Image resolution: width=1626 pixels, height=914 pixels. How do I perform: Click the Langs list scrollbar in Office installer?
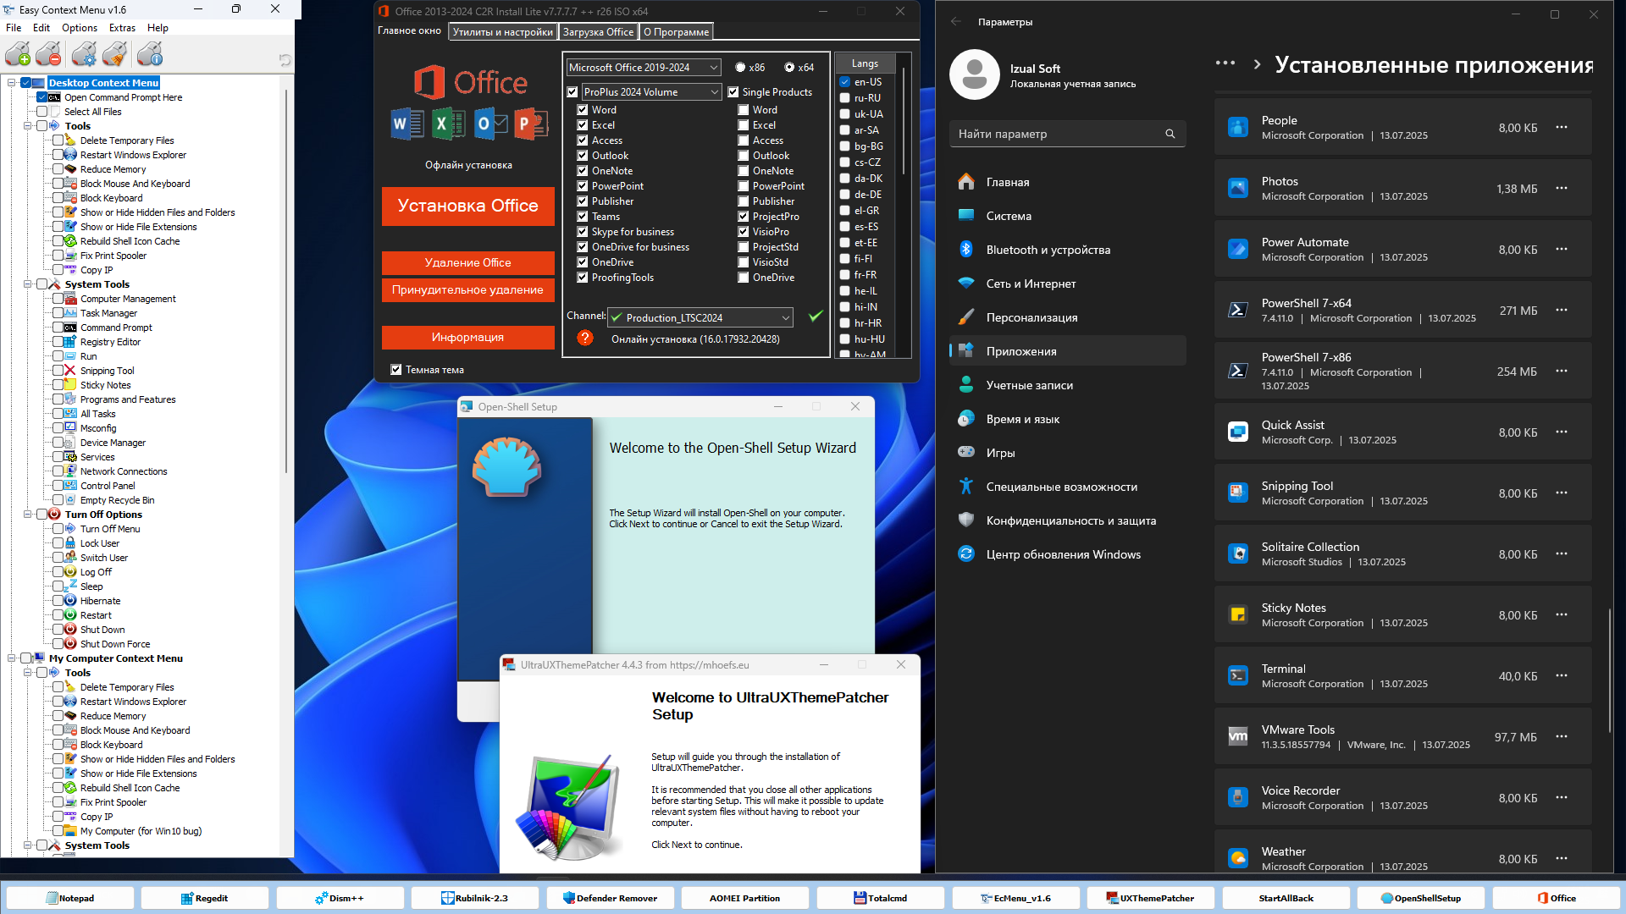click(903, 120)
